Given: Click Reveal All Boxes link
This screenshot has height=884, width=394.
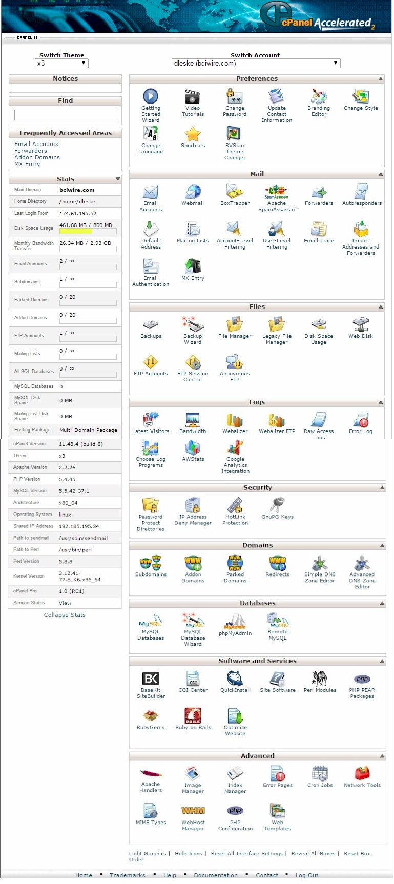Looking at the screenshot, I should coord(314,854).
